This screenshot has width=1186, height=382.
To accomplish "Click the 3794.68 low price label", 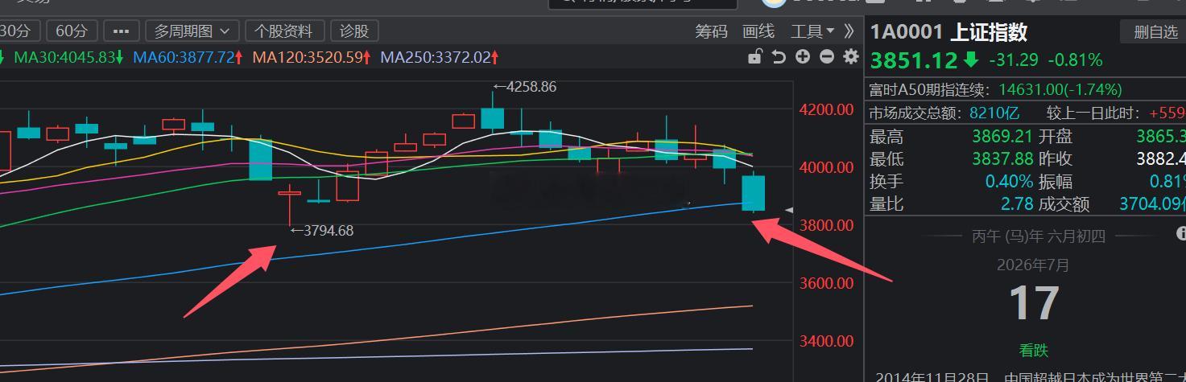I will click(x=322, y=231).
